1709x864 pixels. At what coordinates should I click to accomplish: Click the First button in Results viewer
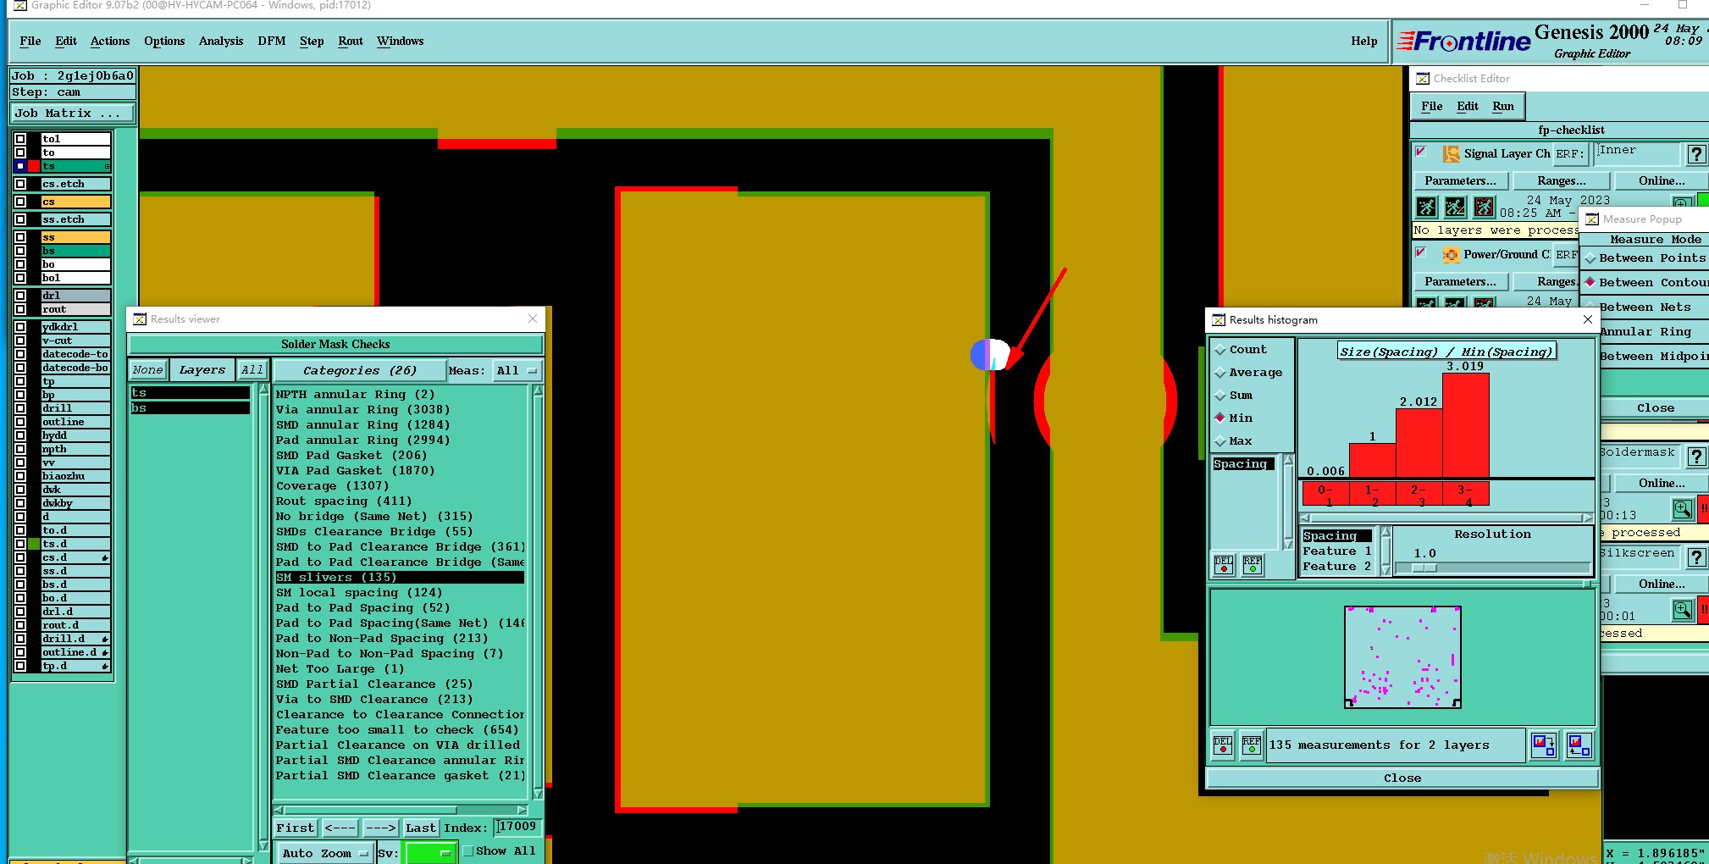296,828
